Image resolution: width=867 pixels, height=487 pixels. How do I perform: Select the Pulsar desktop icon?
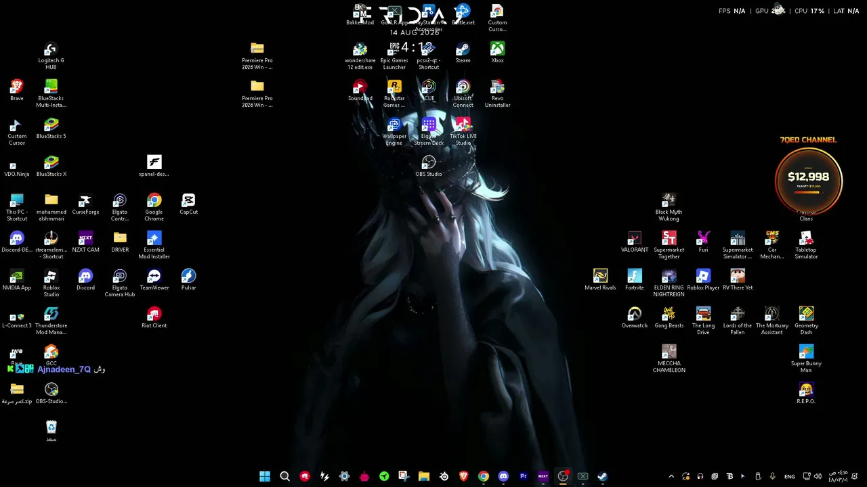(x=188, y=280)
